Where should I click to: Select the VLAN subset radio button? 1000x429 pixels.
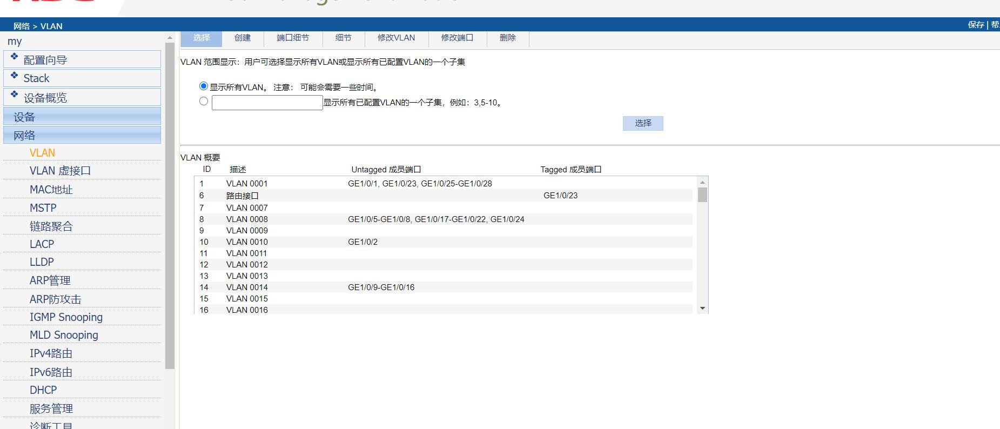tap(204, 101)
